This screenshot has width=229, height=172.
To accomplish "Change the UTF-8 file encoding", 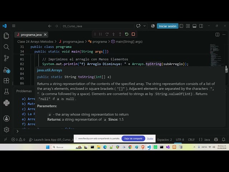I will click(180, 140).
